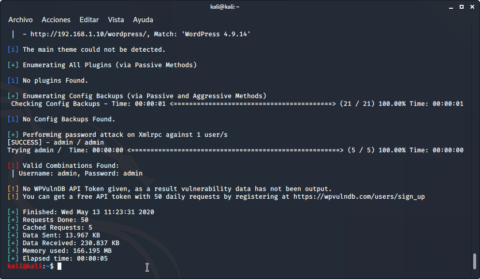Click the 'Finished: Wed May 13' line
Screen dimensions: 480x279
coord(88,212)
